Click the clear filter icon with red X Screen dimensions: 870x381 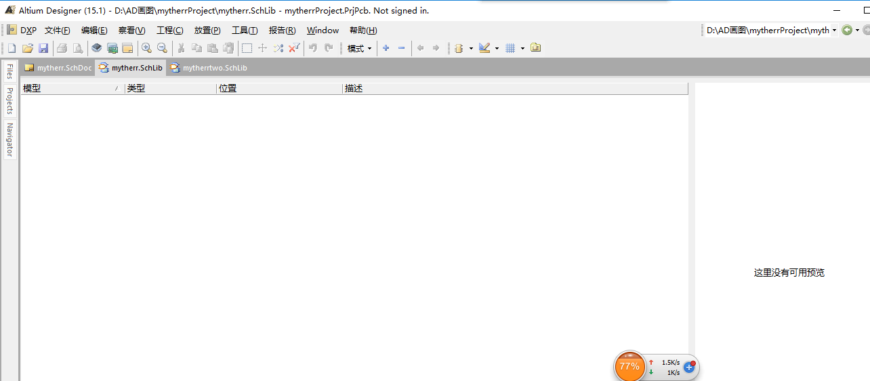(294, 48)
